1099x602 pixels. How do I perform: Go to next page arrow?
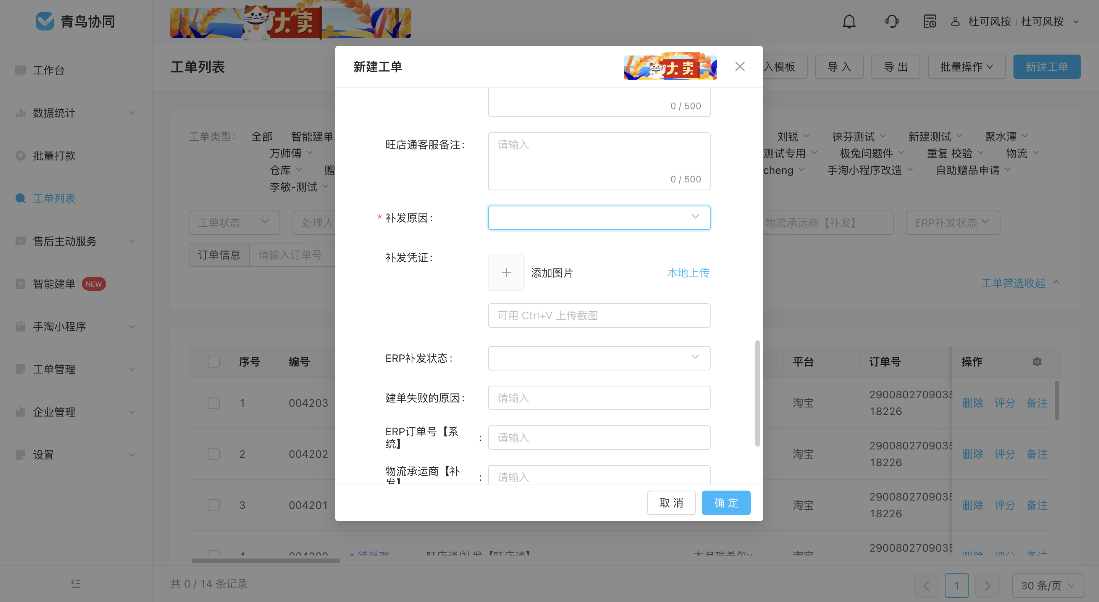pos(987,585)
